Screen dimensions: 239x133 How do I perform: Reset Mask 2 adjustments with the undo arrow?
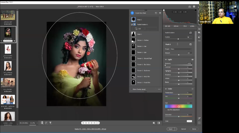(191, 44)
